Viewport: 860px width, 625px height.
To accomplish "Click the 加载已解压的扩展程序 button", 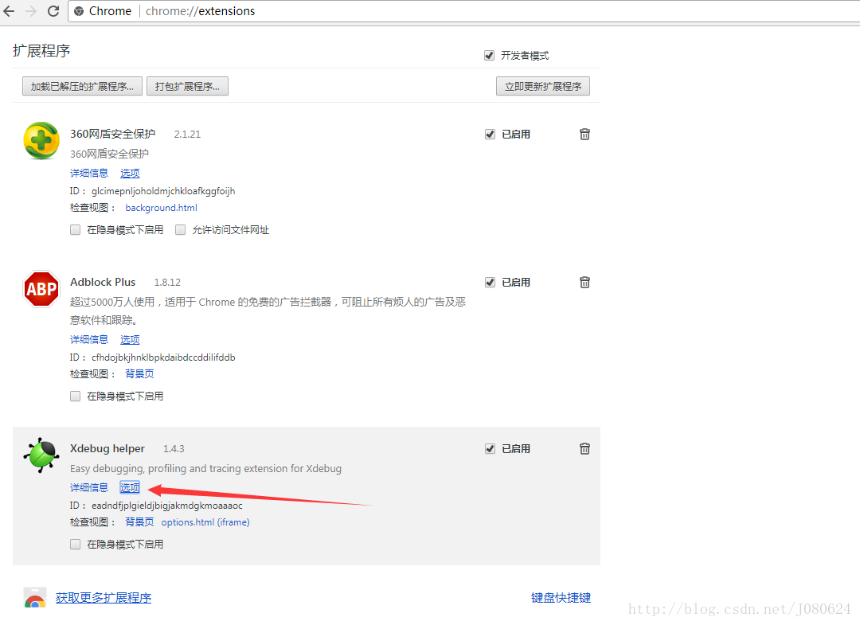I will coord(82,86).
